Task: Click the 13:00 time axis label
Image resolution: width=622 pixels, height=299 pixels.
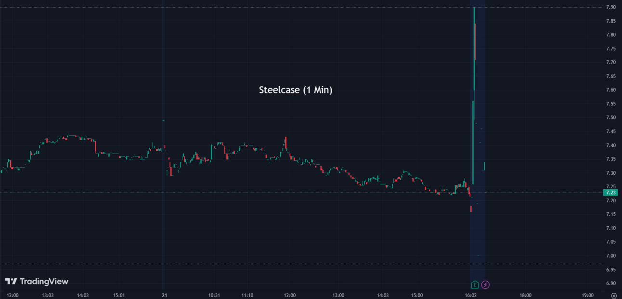Action: [x=338, y=295]
